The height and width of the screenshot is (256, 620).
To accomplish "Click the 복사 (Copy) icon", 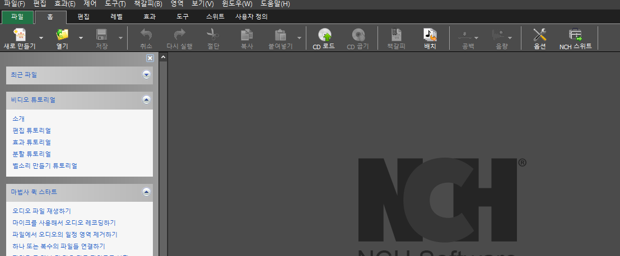I will coord(247,35).
